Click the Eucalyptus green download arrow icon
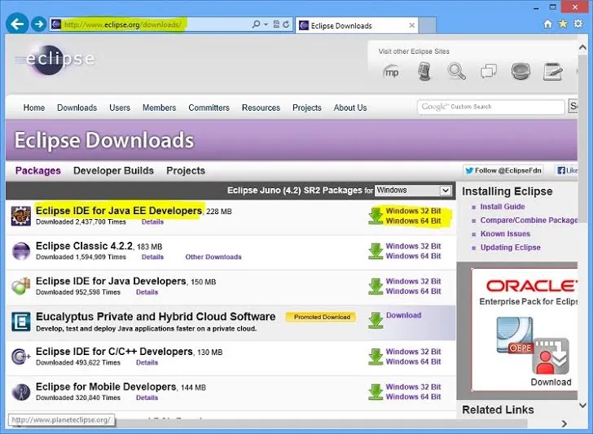 click(x=376, y=320)
